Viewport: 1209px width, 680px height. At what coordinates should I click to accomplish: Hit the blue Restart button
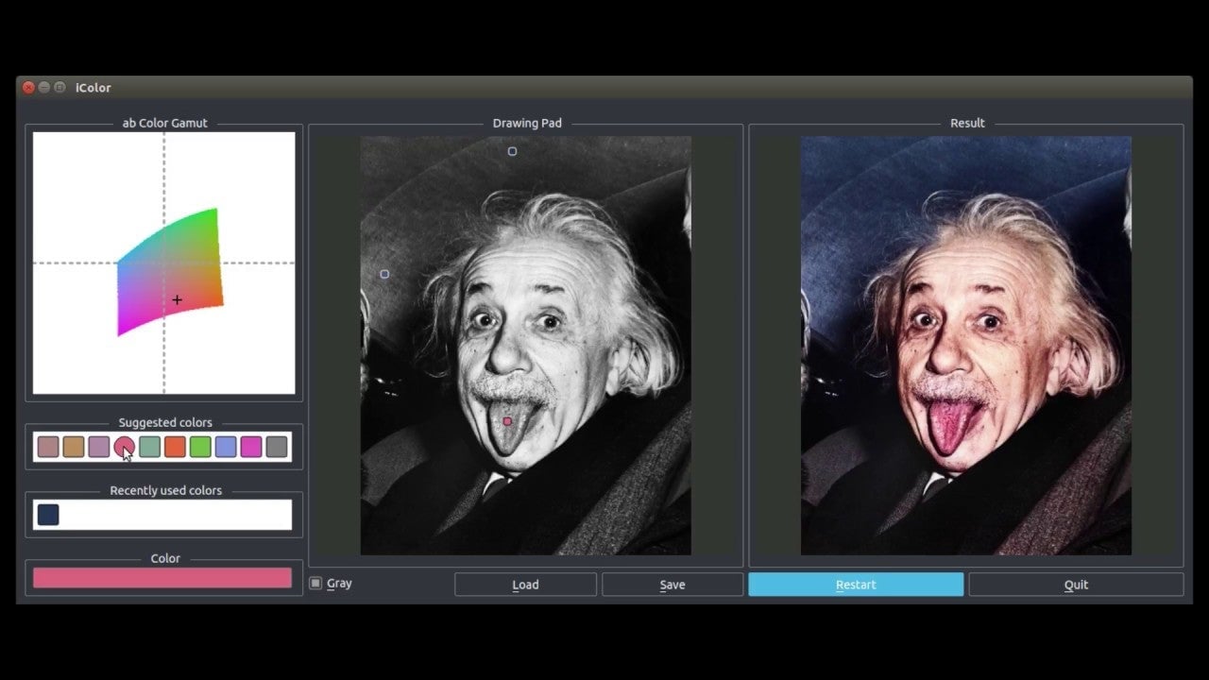click(856, 585)
